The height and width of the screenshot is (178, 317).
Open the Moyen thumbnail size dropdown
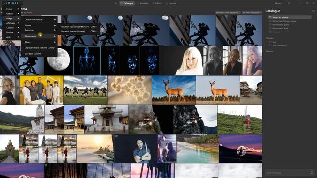279,3
